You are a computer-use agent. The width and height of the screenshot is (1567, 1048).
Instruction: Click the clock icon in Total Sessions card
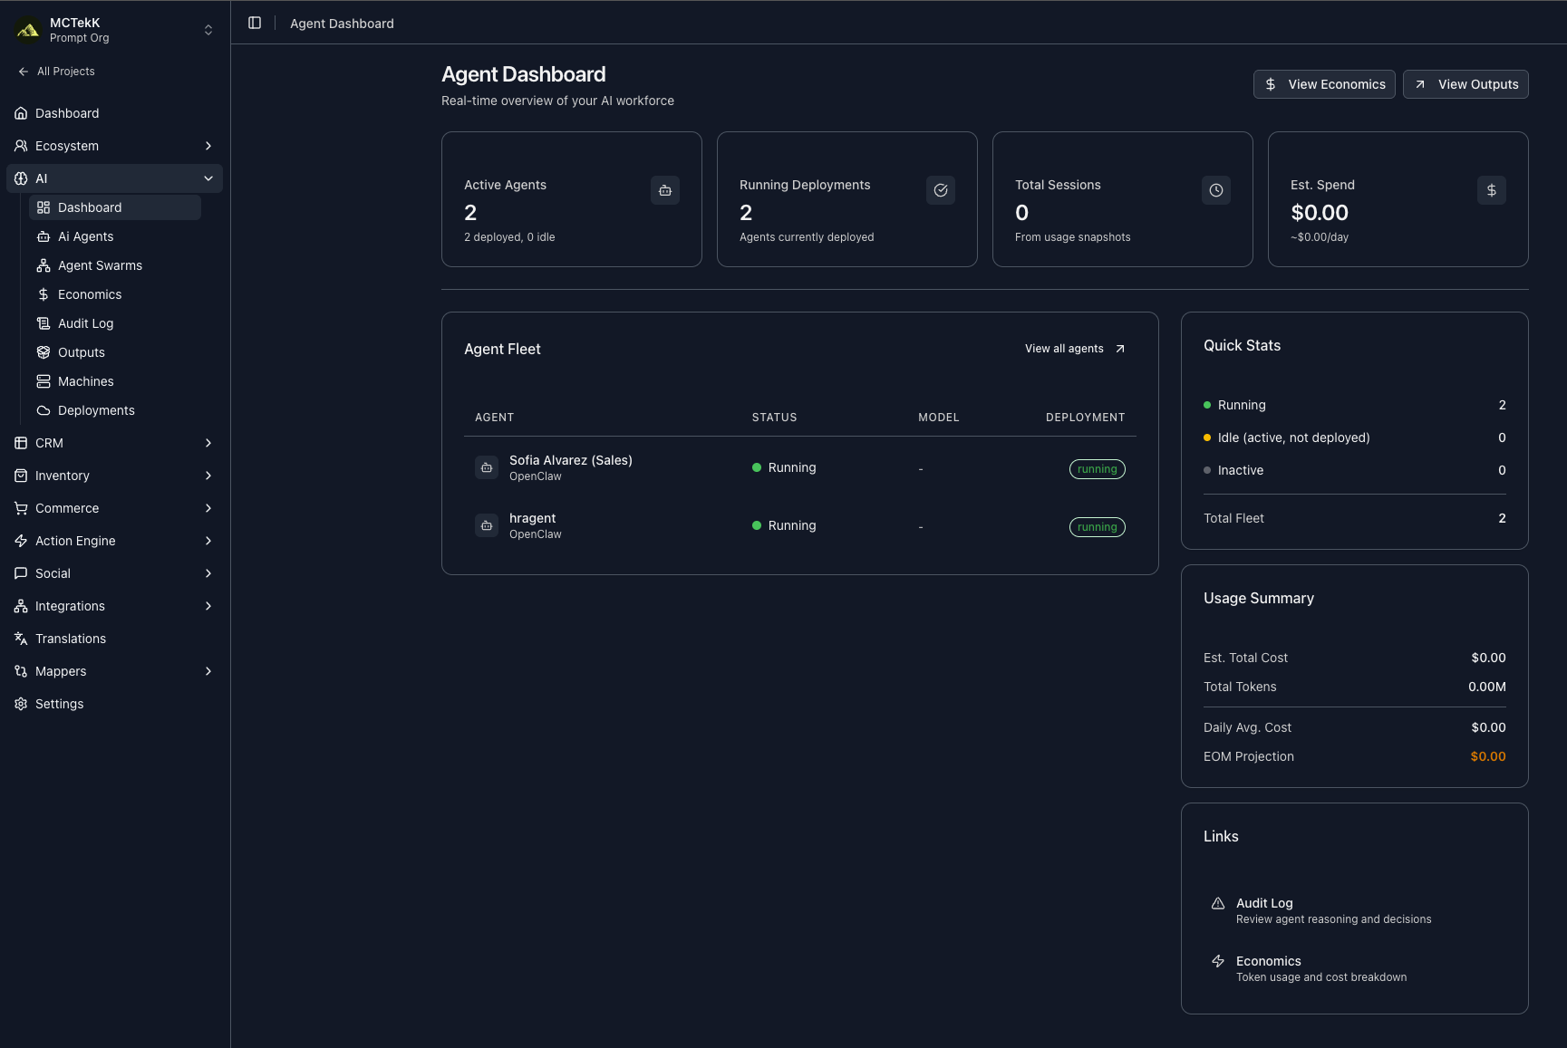tap(1215, 190)
